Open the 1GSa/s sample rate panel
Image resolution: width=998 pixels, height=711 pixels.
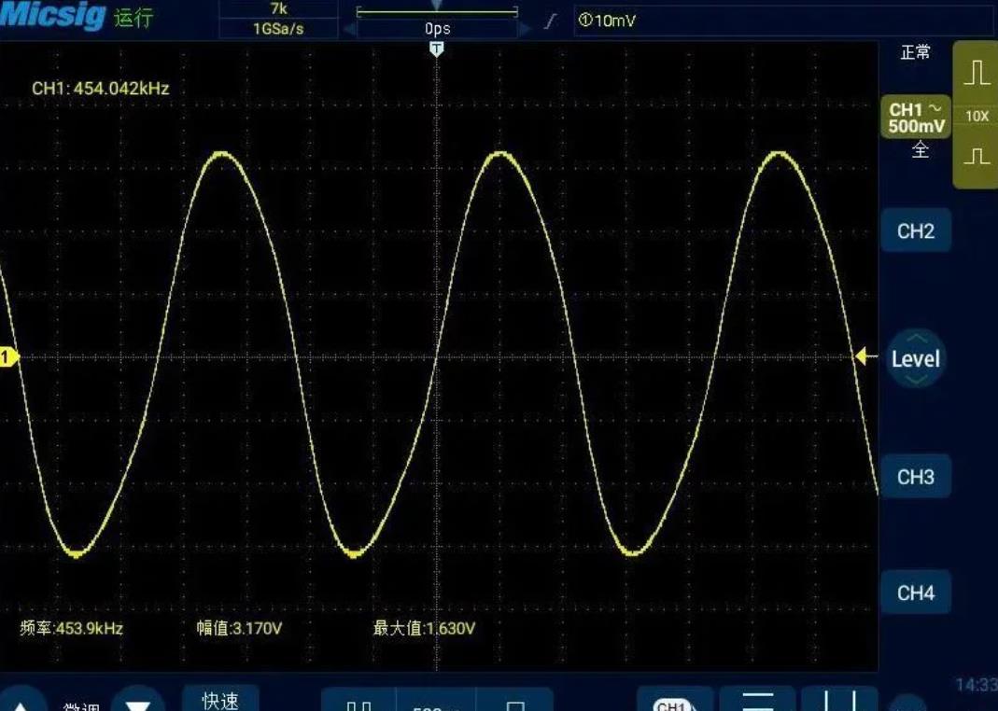coord(278,28)
